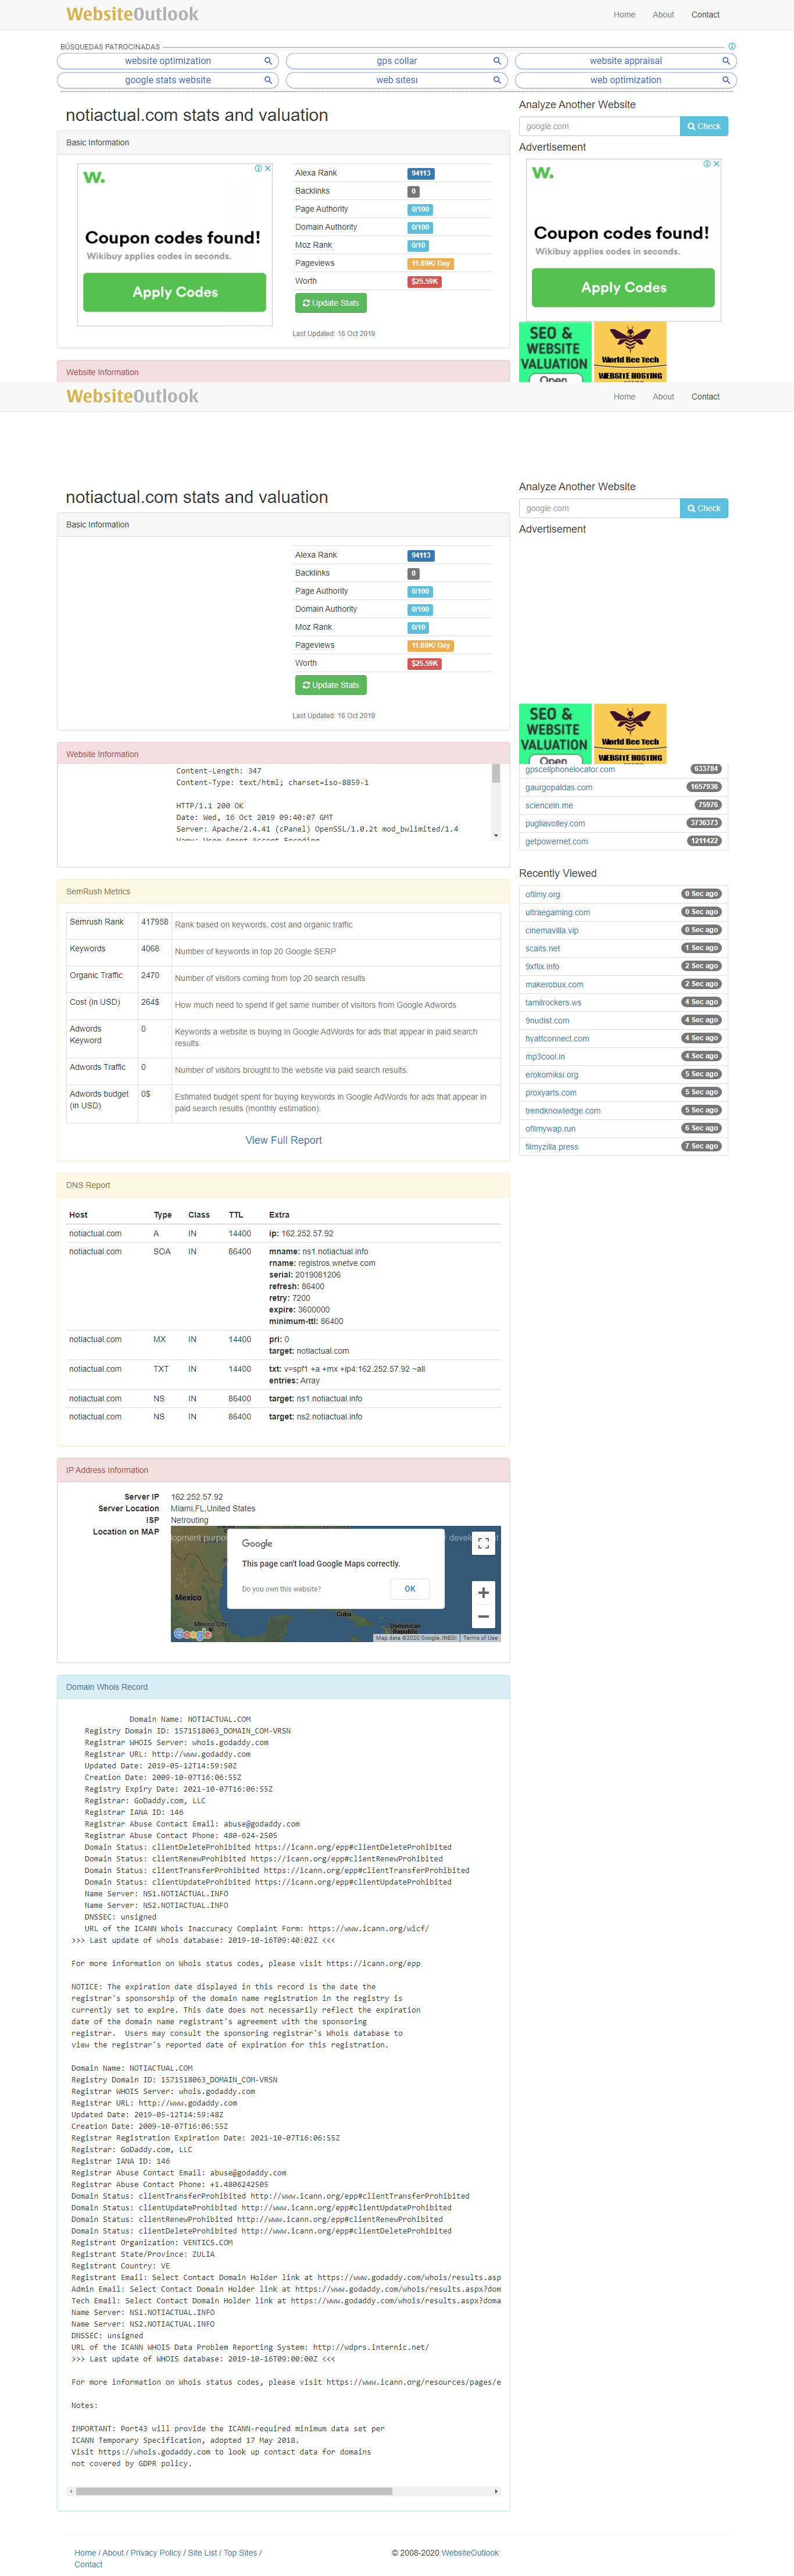The height and width of the screenshot is (2576, 794).
Task: Open filmyzilla.press in Recently Viewed
Action: [552, 1146]
